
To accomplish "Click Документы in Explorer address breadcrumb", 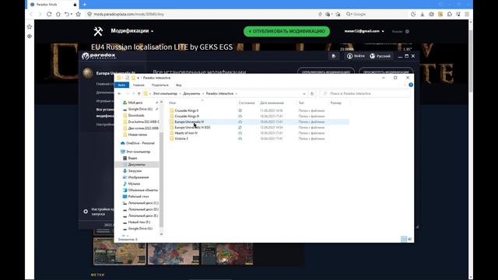I will coord(191,93).
